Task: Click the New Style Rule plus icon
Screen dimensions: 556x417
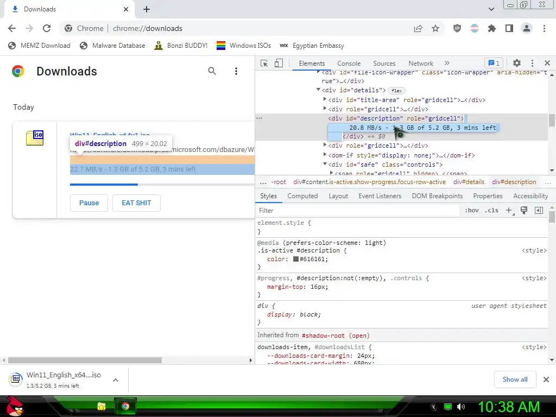Action: (x=509, y=211)
